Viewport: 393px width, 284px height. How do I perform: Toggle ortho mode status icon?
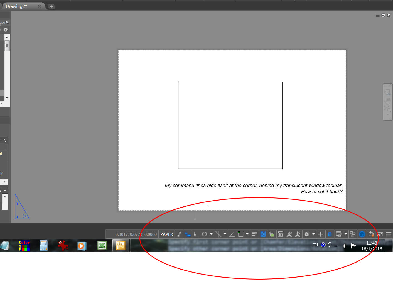[196, 234]
